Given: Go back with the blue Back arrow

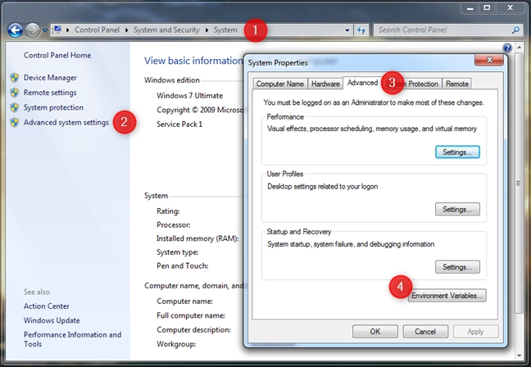Looking at the screenshot, I should (x=16, y=30).
